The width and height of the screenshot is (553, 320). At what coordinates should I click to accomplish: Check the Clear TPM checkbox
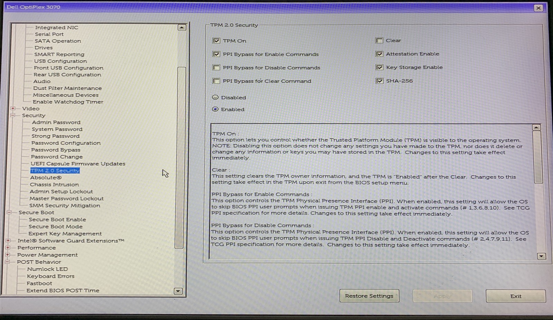[x=379, y=40]
